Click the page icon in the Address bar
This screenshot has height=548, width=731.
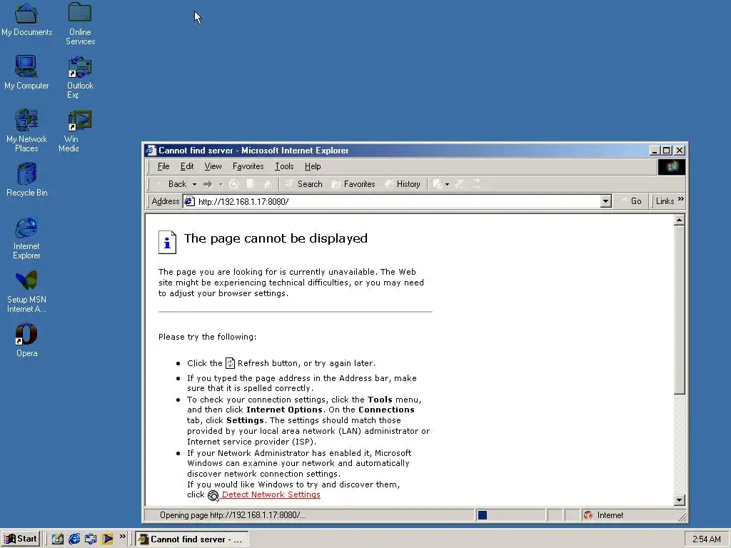point(189,201)
